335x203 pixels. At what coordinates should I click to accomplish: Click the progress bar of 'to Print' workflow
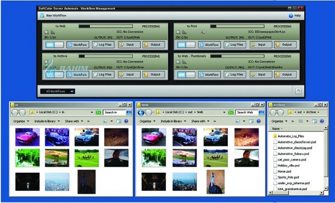point(237,26)
